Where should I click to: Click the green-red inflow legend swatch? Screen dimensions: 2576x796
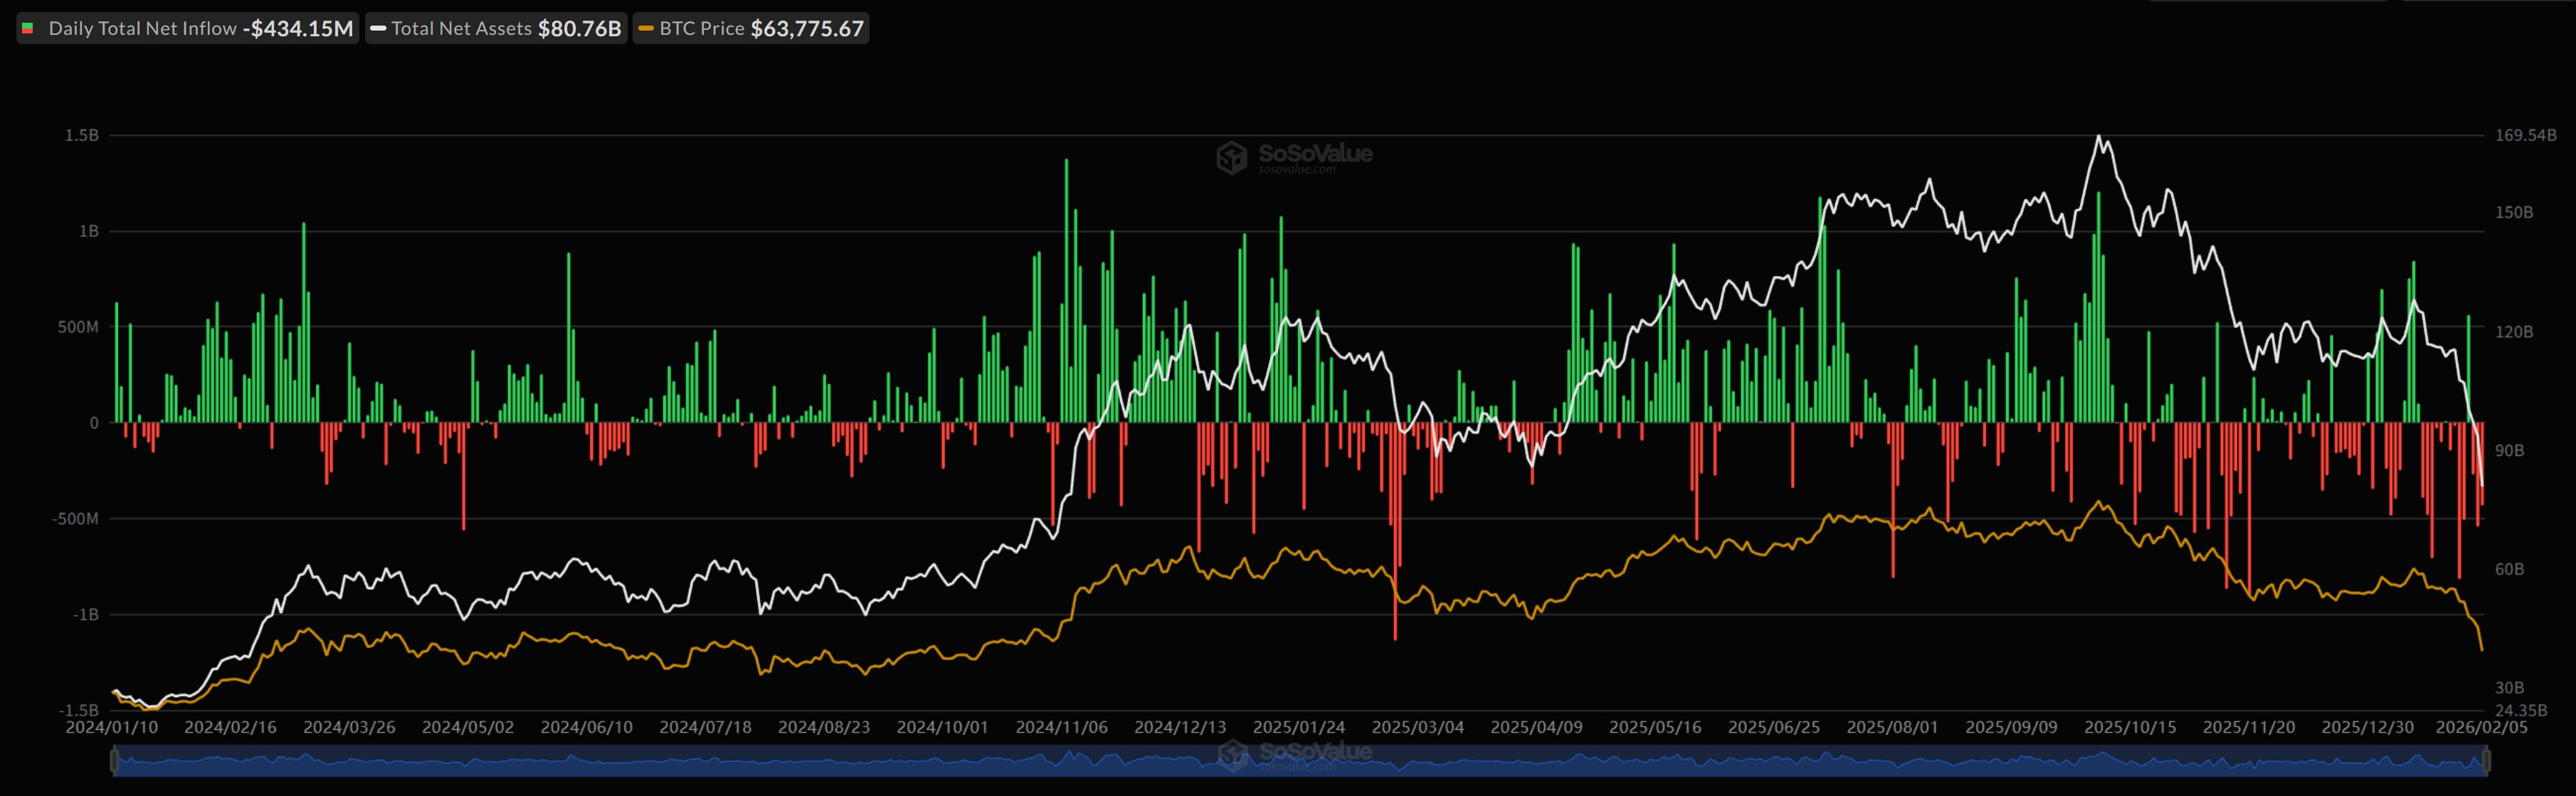(x=28, y=28)
